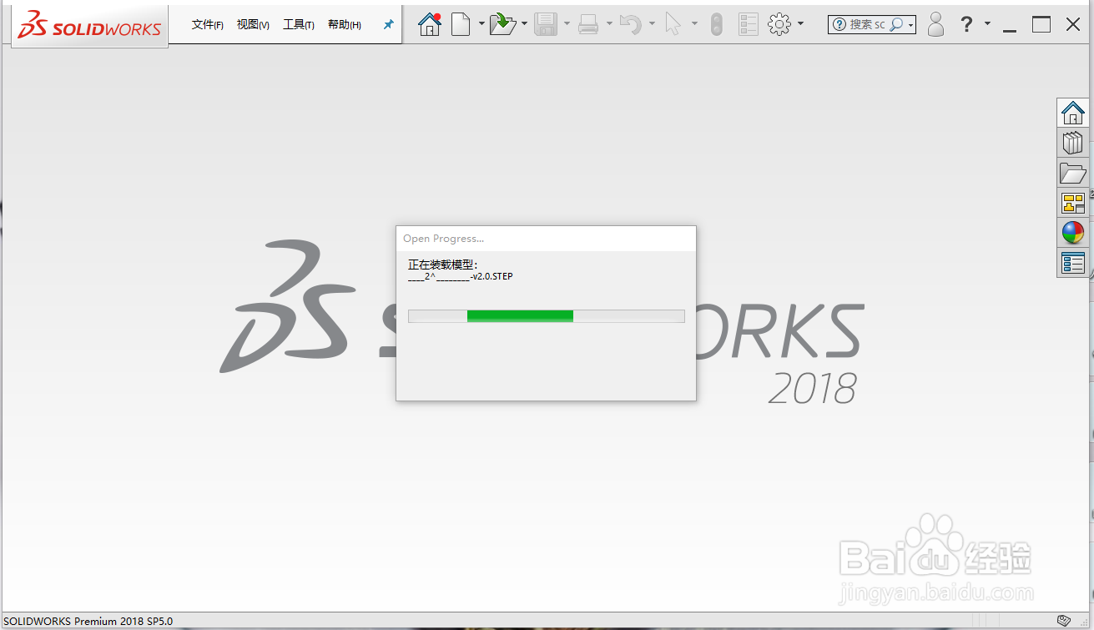Click the File Properties list icon

[x=749, y=25]
